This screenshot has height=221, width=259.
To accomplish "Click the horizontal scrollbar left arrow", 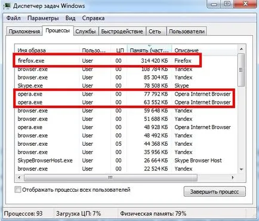I will (19, 177).
